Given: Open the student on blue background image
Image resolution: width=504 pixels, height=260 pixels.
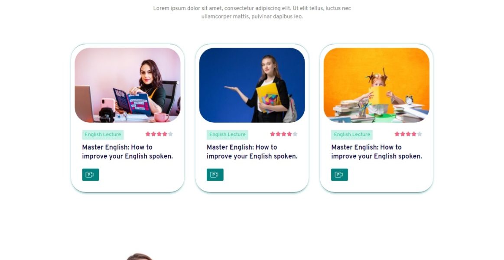Looking at the screenshot, I should coord(252,85).
